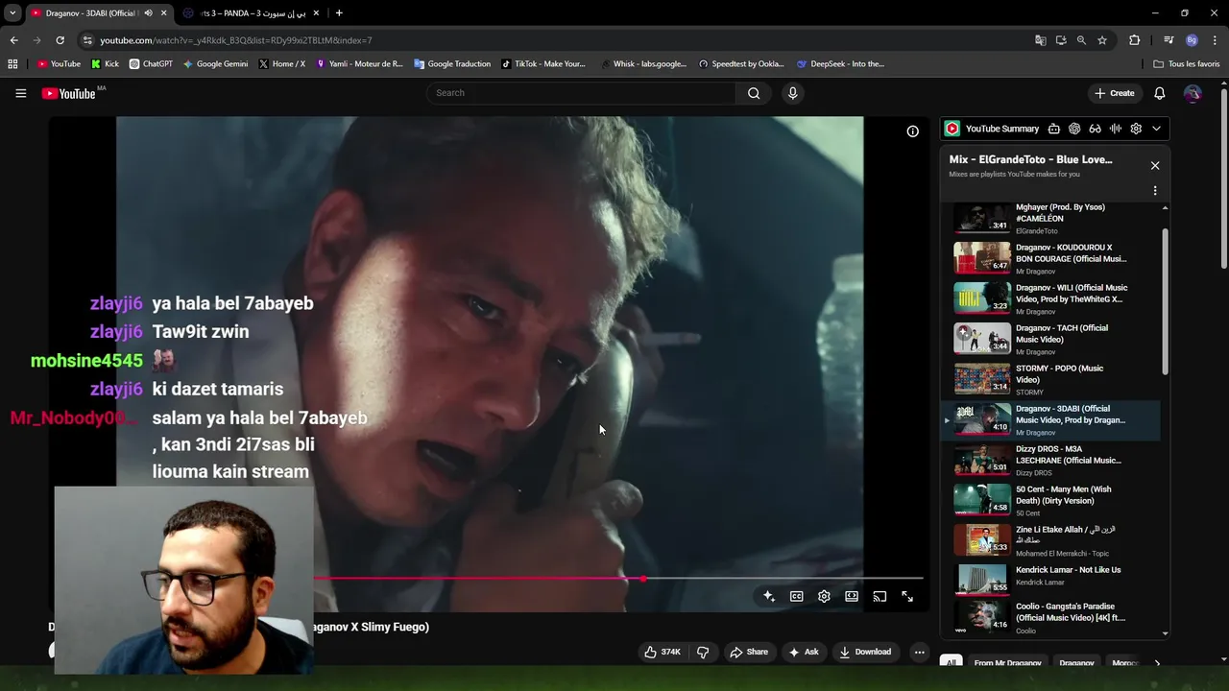
Task: Play 50 Cent - Many Men
Action: point(1050,500)
